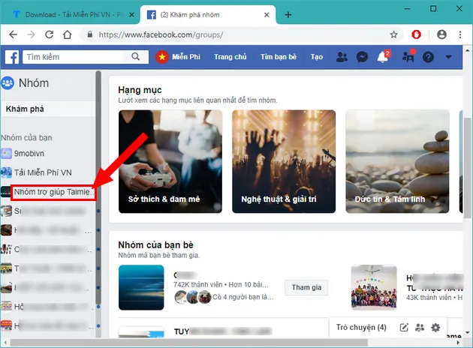
Task: Open Tìm bạn bè
Action: click(279, 57)
